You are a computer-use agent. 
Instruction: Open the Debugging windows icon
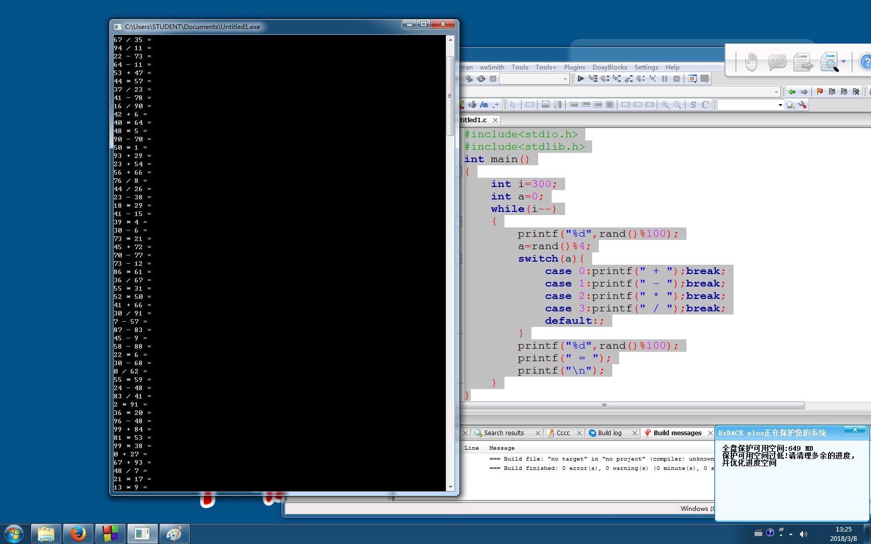point(693,79)
